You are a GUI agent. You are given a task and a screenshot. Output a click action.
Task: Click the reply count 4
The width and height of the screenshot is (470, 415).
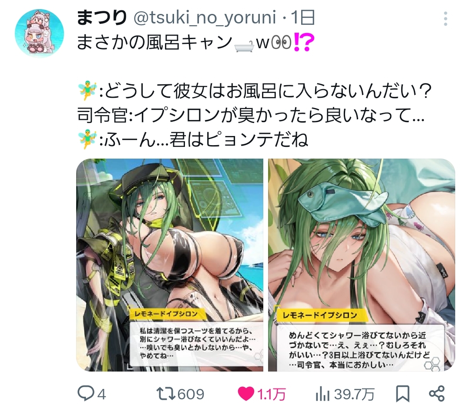[101, 394]
